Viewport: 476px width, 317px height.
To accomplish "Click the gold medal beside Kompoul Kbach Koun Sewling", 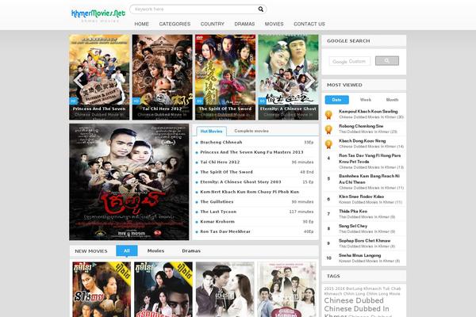I will pos(328,114).
